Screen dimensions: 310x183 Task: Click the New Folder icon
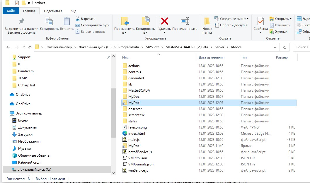click(207, 21)
